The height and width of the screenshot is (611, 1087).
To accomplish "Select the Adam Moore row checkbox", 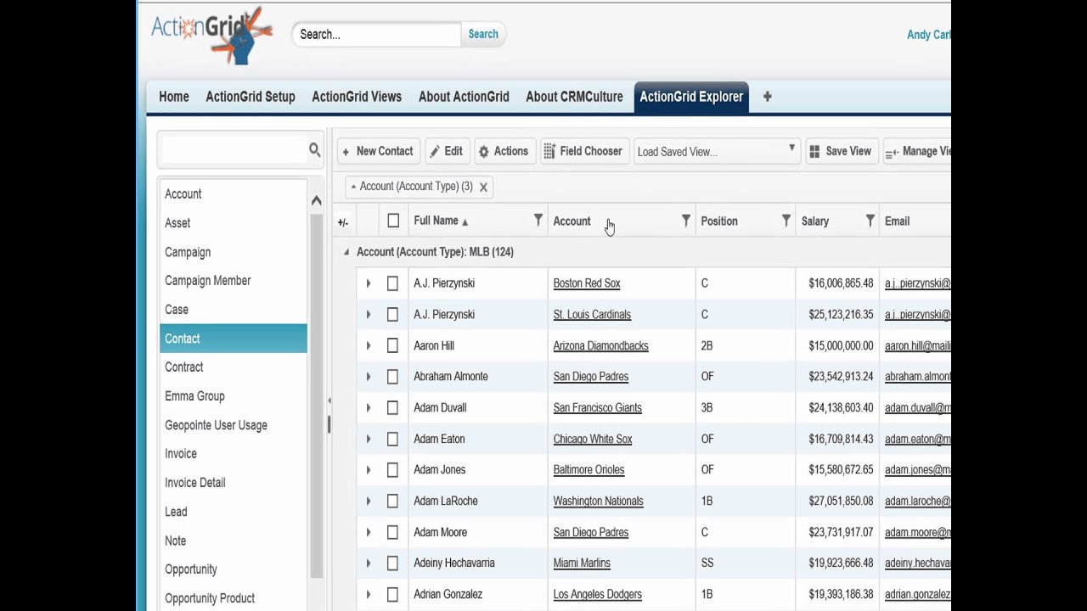I will tap(392, 532).
